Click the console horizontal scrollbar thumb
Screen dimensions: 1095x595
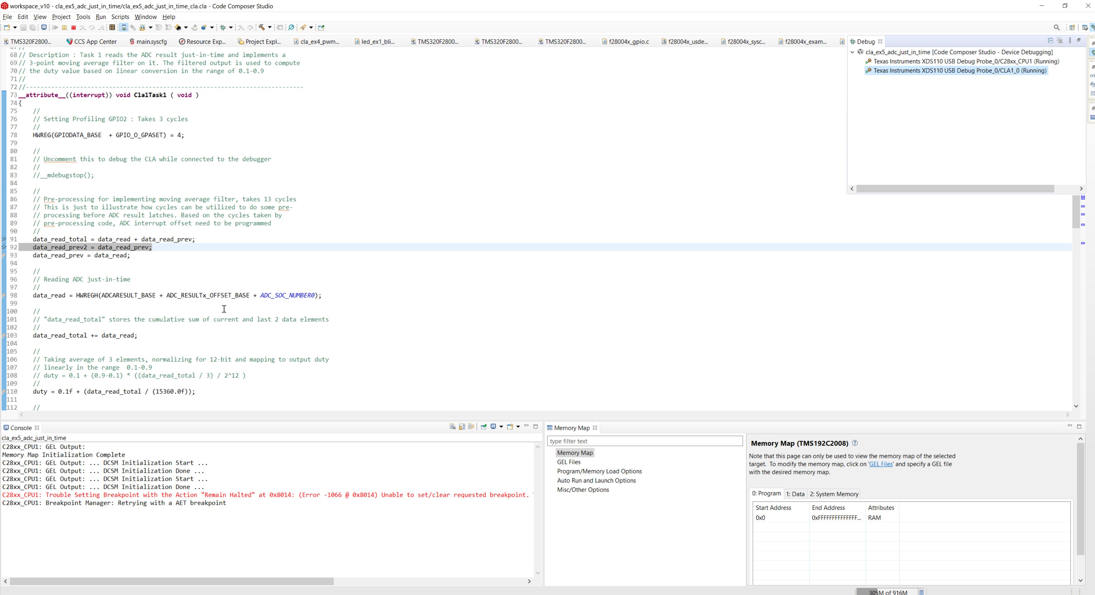click(172, 581)
